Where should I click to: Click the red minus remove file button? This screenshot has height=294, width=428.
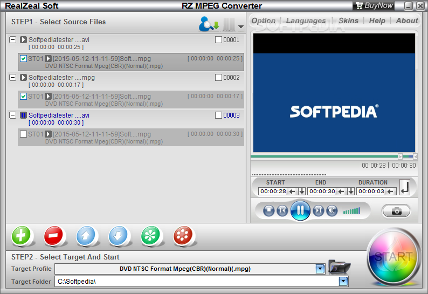point(53,236)
